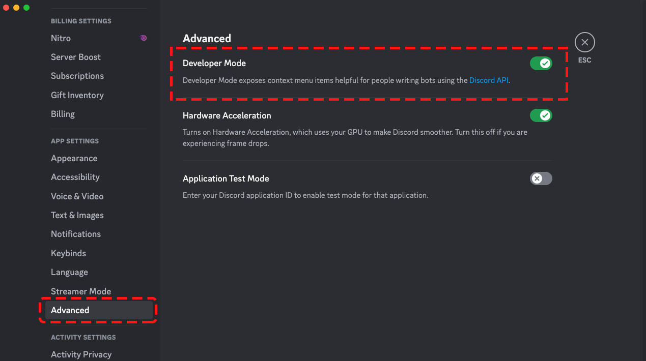Open Activity Privacy settings

[x=81, y=354]
